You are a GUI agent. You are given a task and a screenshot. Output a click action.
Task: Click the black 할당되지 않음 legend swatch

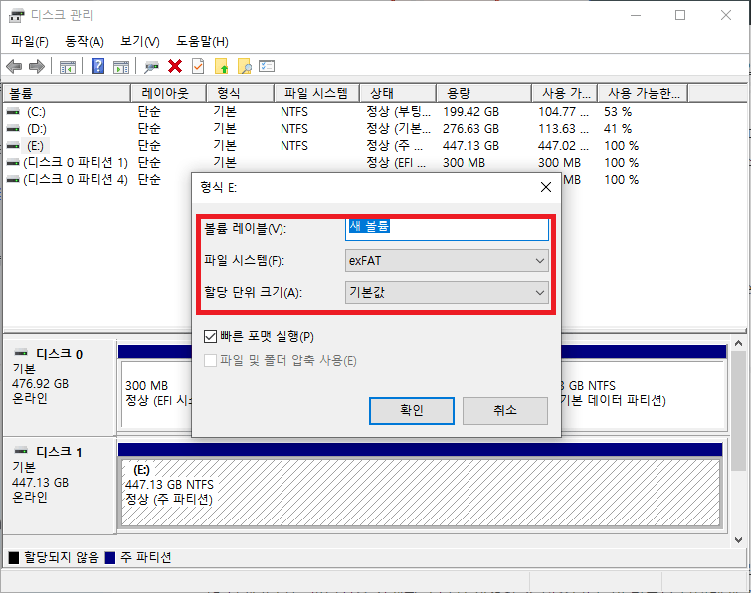tap(14, 557)
